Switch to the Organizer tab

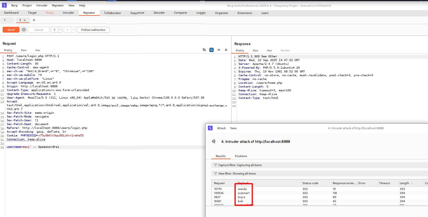pos(222,13)
